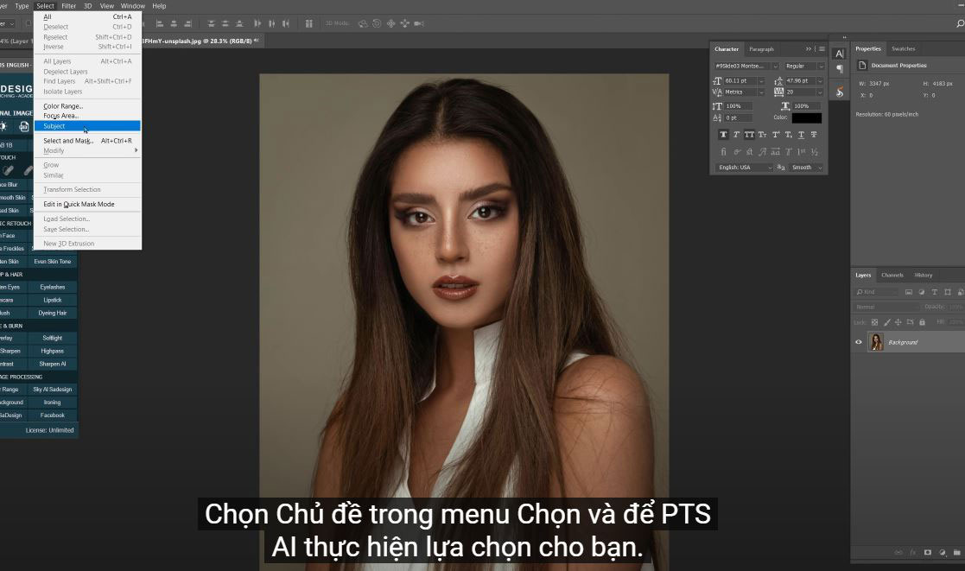Click lock image pixels brush icon
This screenshot has width=965, height=571.
click(x=887, y=322)
